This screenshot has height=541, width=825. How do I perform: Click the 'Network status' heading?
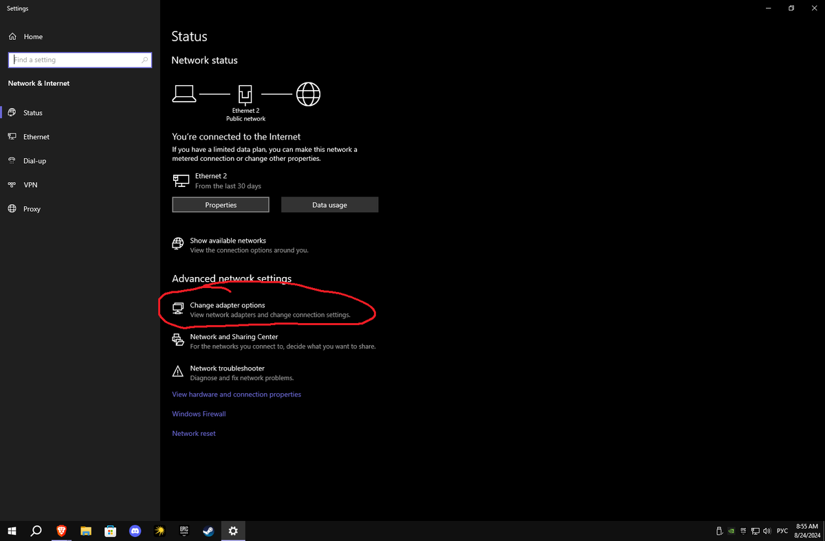pyautogui.click(x=204, y=60)
